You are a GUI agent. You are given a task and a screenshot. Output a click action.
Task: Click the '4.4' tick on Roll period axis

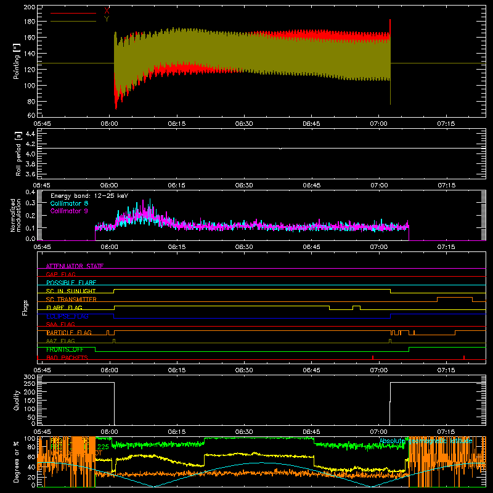(30, 134)
